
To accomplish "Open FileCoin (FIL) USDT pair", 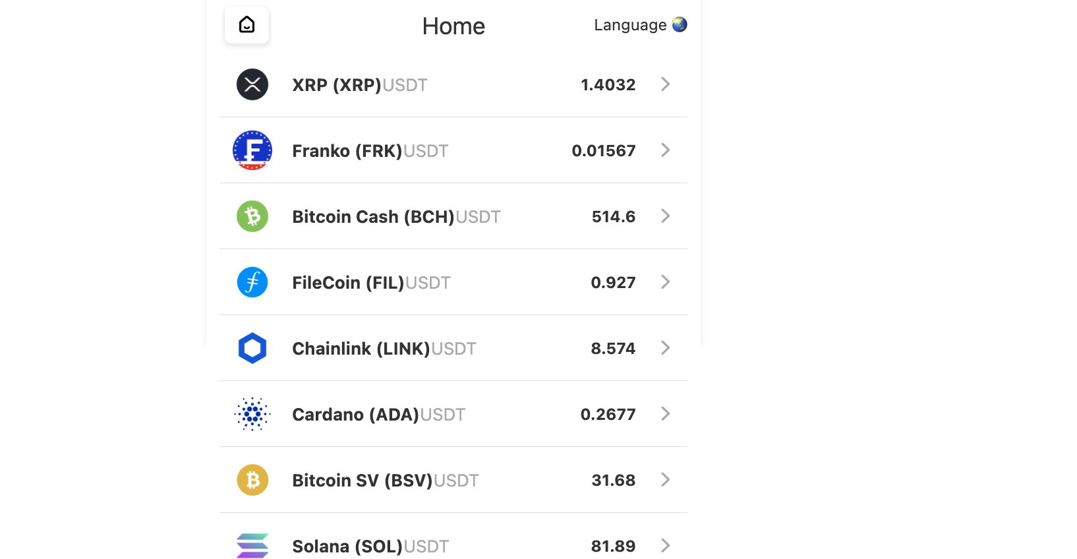I will click(x=371, y=283).
